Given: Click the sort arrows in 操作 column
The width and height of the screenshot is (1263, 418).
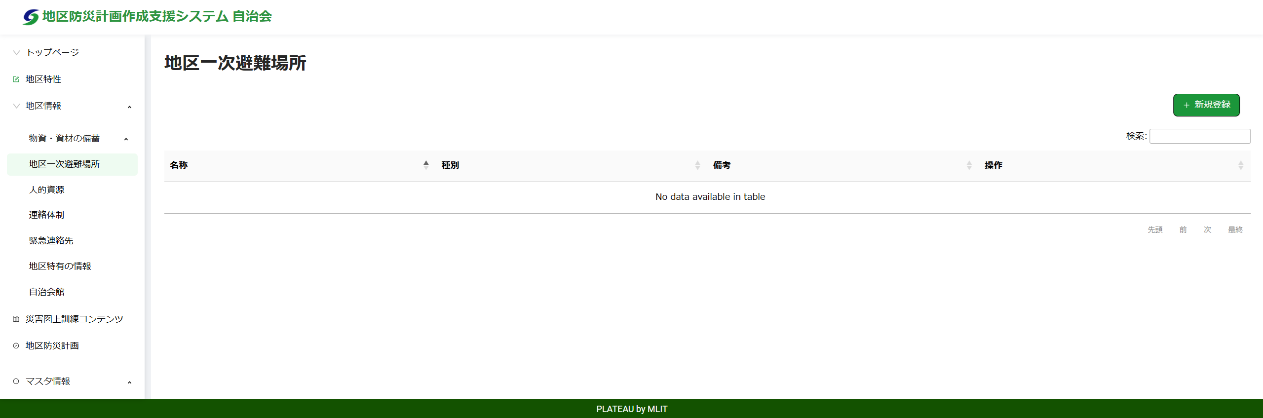Looking at the screenshot, I should pyautogui.click(x=1240, y=165).
